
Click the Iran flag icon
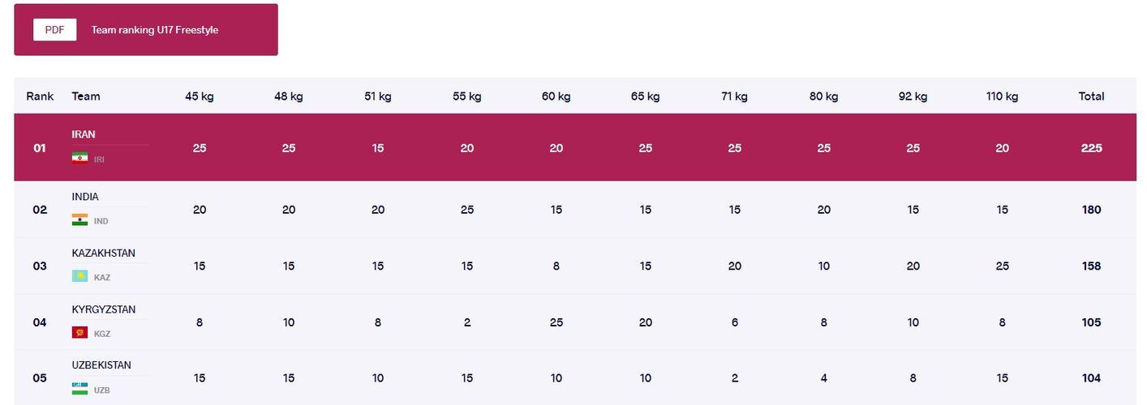(x=79, y=158)
